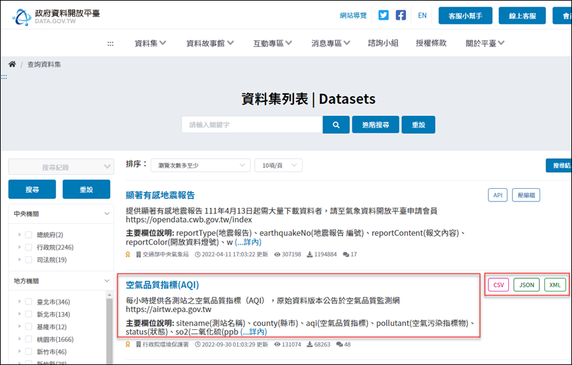The height and width of the screenshot is (365, 572).
Task: Check the 桃園市(1666) checkbox
Action: coord(29,339)
